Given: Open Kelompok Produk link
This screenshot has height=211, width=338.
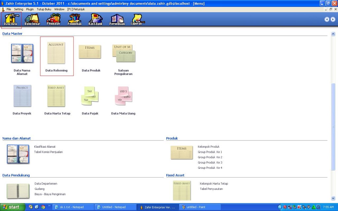Looking at the screenshot, I should tap(209, 147).
